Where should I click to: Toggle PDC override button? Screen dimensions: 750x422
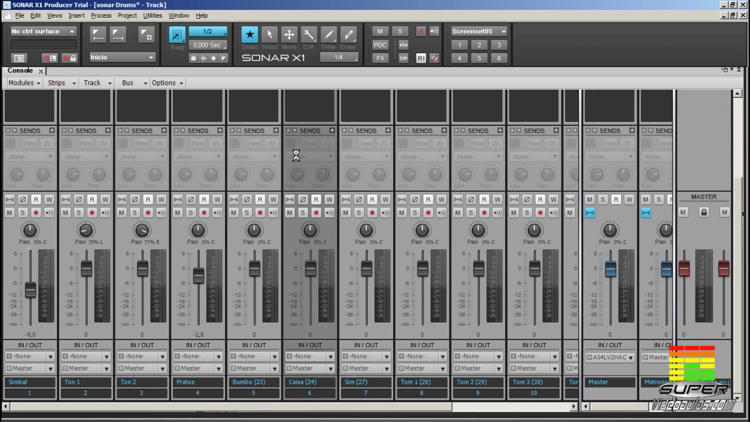(380, 45)
